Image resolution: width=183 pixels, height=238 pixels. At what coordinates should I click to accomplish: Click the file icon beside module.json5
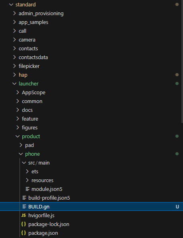tap(28, 189)
